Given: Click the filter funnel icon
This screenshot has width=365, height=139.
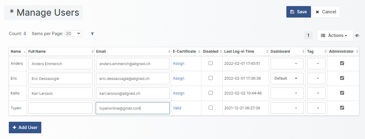Looking at the screenshot, I should point(92,34).
